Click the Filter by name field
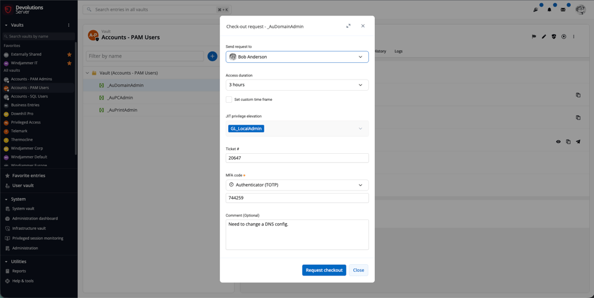The height and width of the screenshot is (298, 594). click(x=145, y=56)
